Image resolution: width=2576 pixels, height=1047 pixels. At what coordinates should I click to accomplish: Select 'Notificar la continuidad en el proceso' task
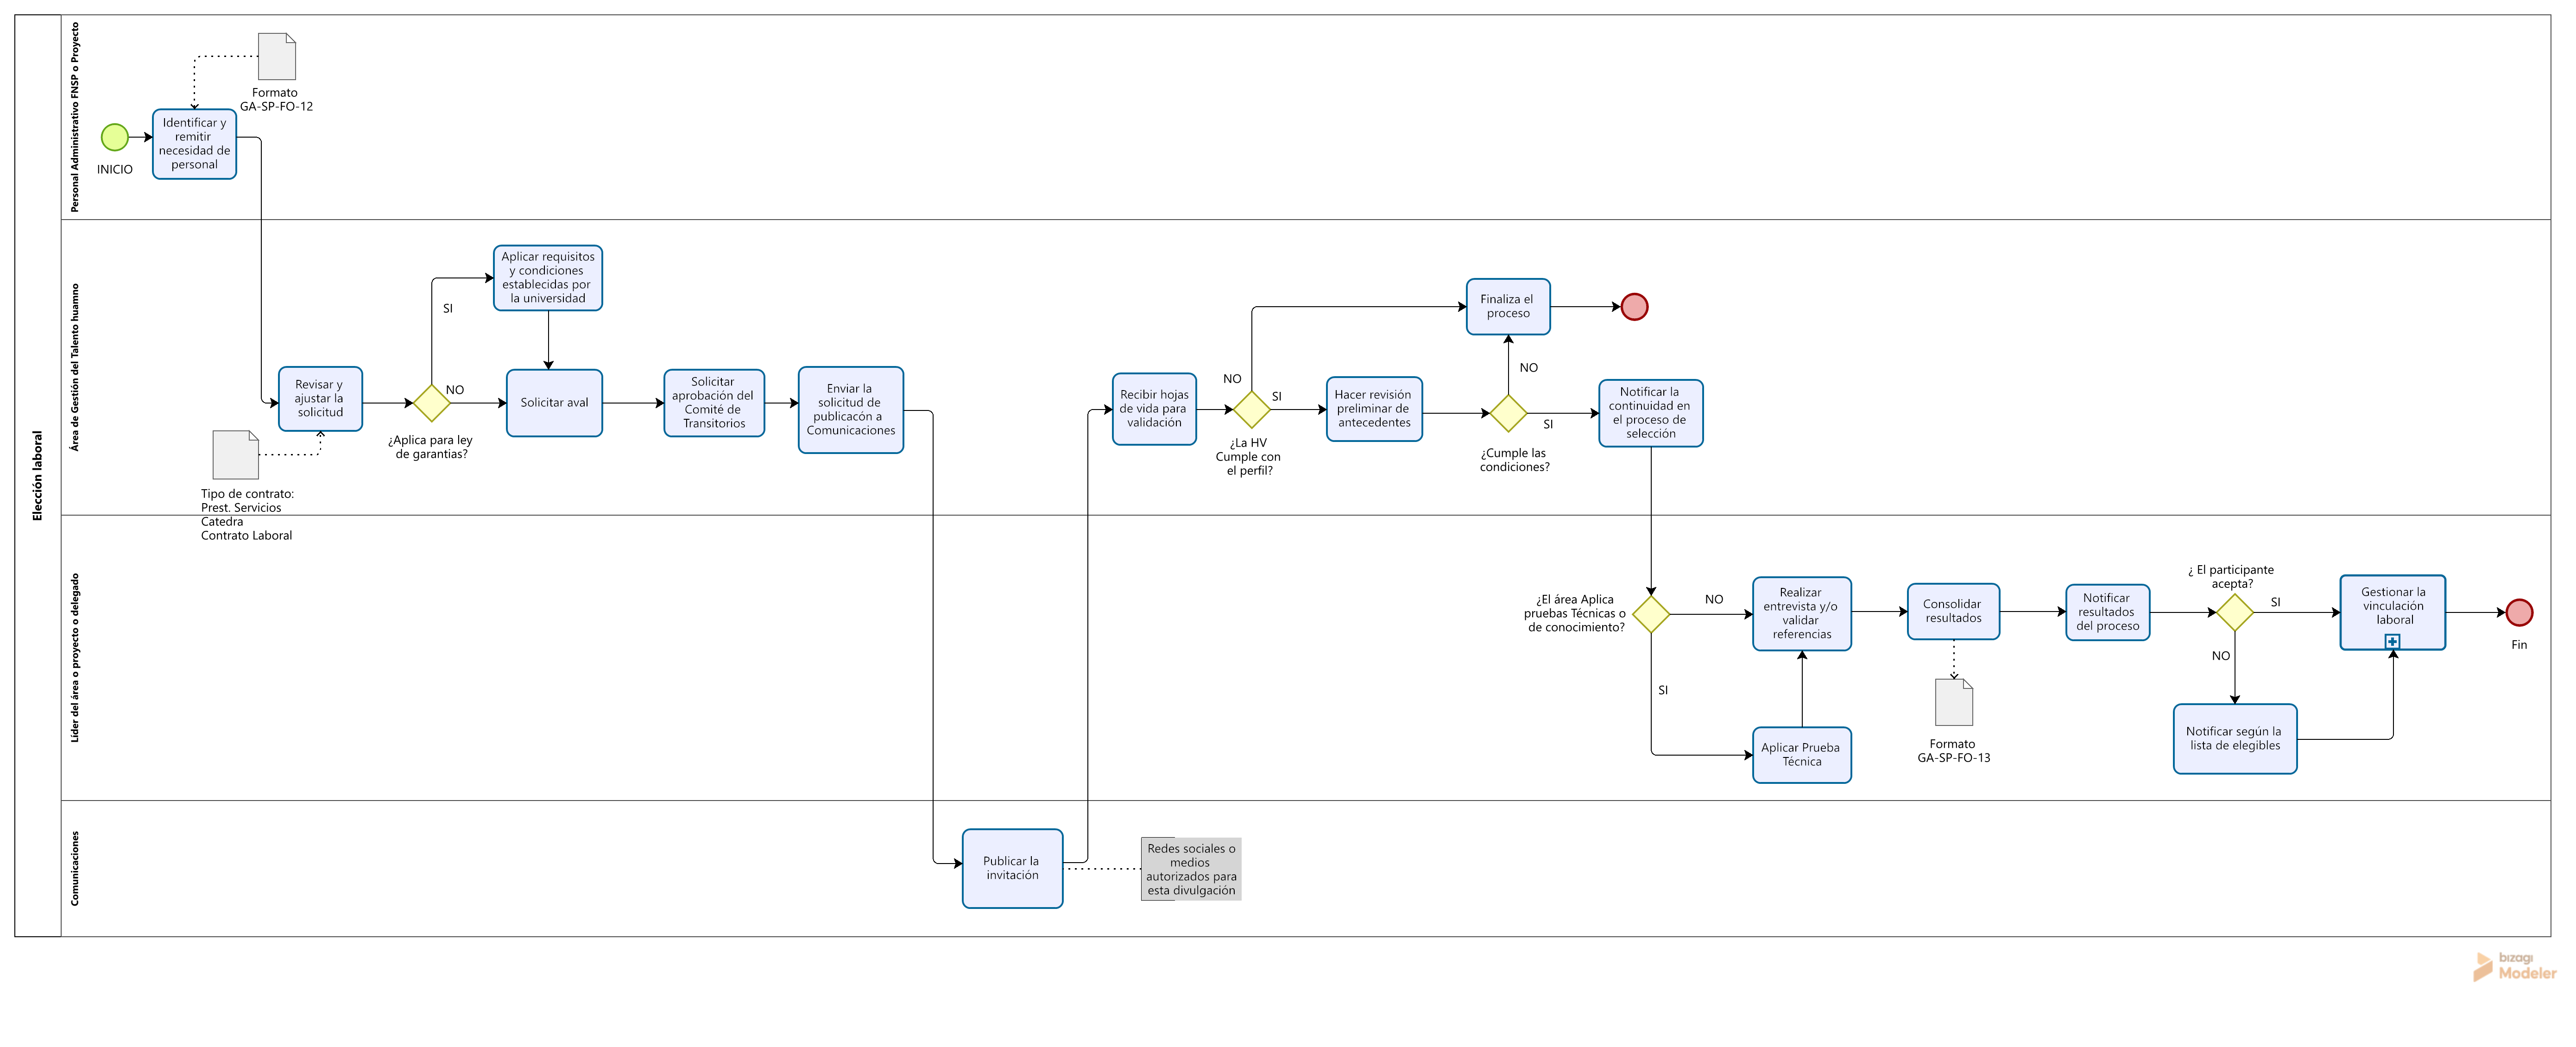click(1651, 413)
